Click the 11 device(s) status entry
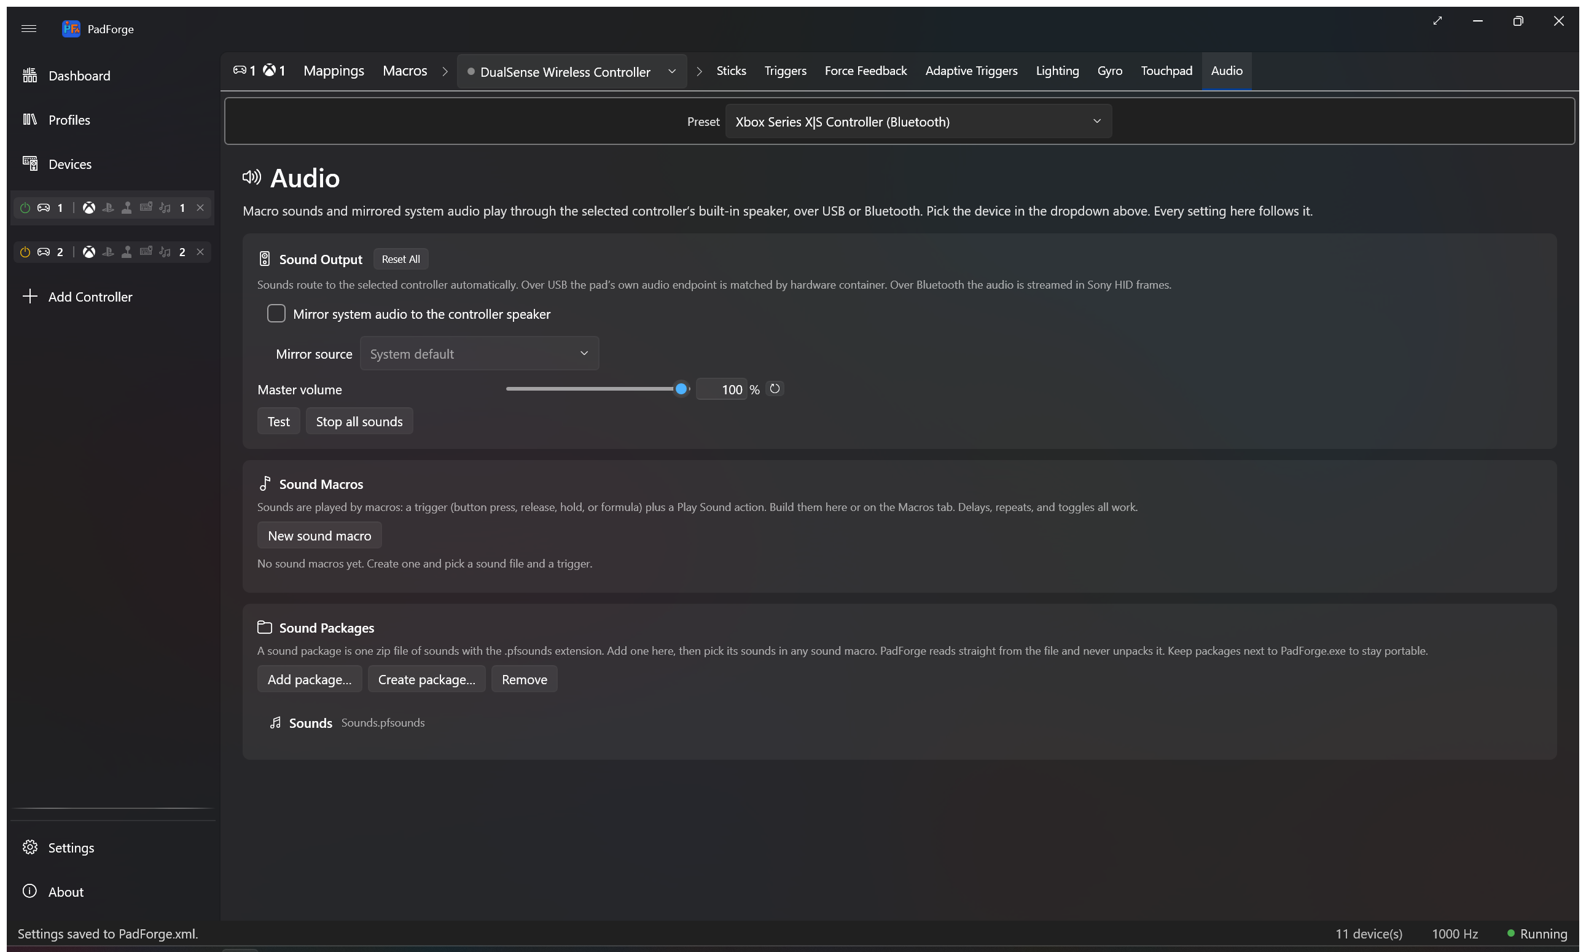The image size is (1586, 952). point(1369,934)
